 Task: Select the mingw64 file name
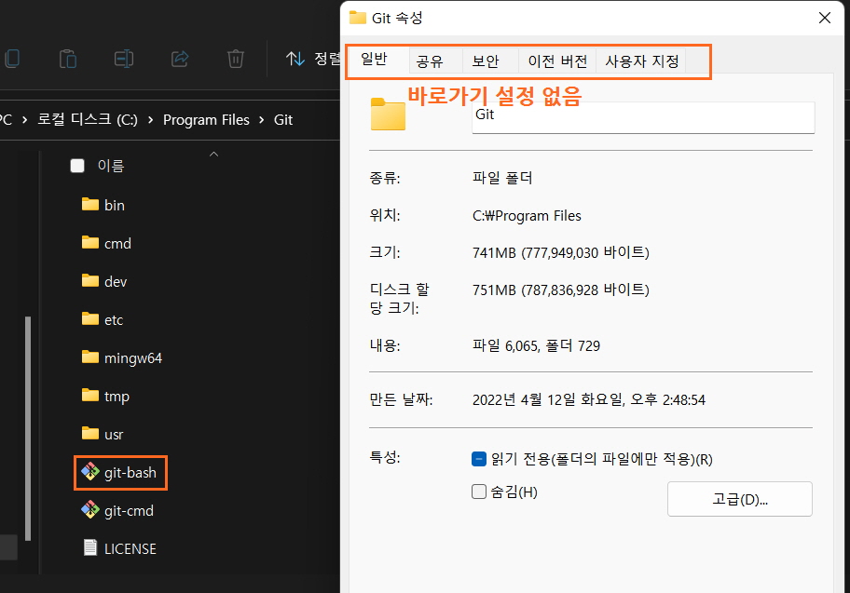click(x=132, y=358)
